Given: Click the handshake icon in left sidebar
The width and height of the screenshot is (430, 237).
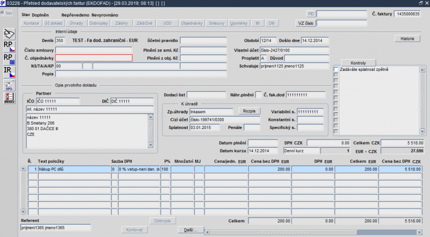Looking at the screenshot, I should tap(9, 34).
